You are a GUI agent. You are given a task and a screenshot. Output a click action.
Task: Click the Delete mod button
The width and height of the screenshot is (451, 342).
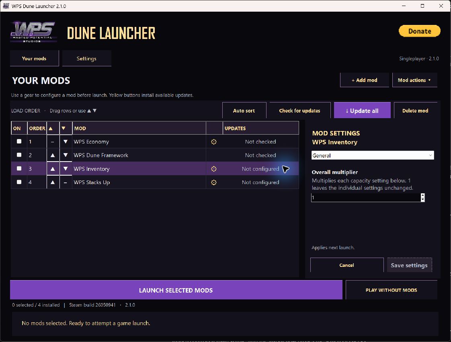[415, 111]
